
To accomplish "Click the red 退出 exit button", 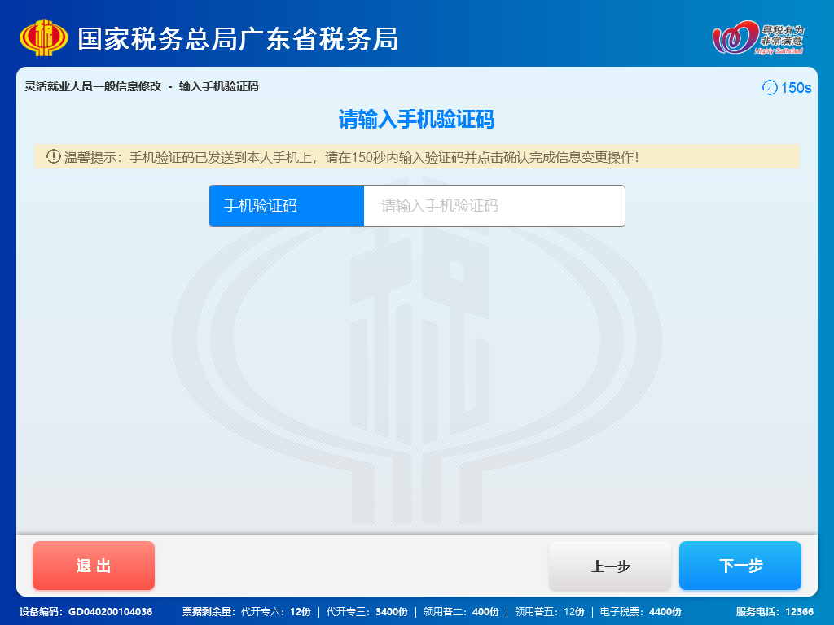I will click(x=93, y=565).
